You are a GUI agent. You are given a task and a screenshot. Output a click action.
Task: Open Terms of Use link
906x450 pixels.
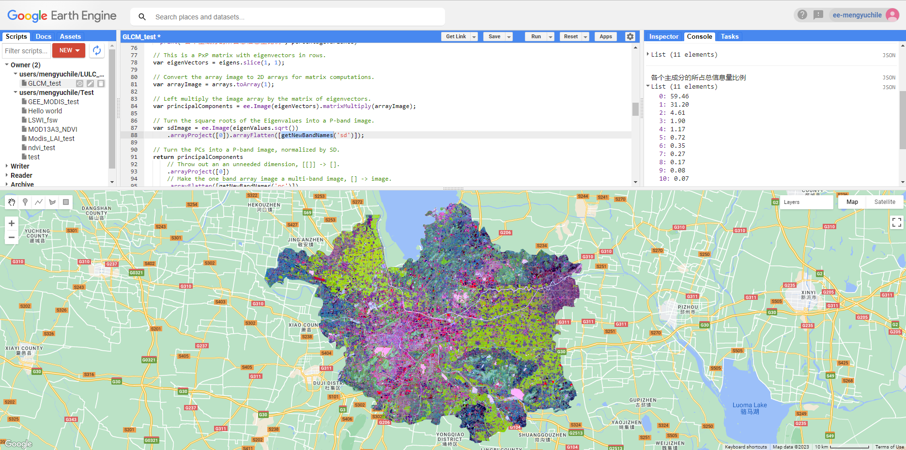coord(889,447)
